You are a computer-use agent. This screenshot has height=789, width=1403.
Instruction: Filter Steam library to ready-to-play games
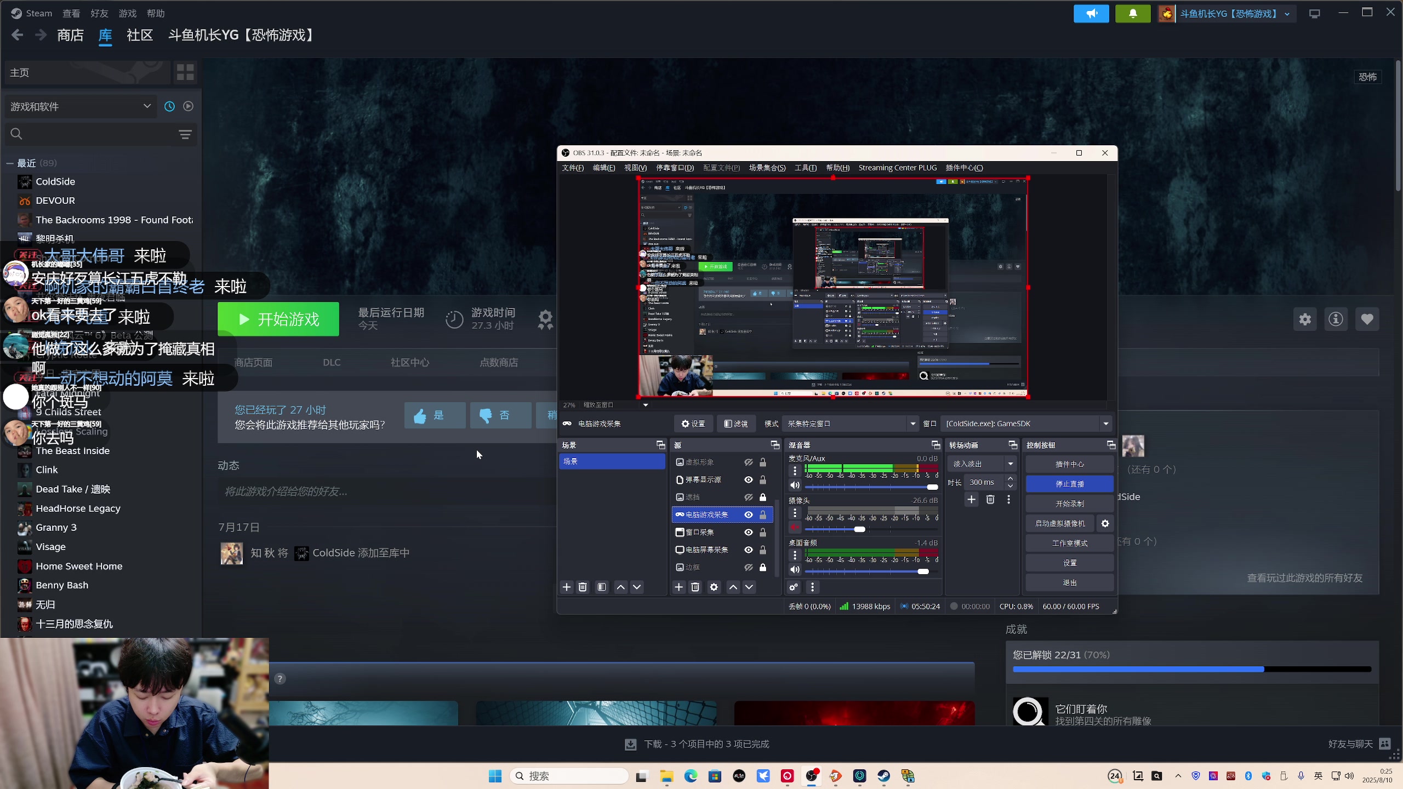click(188, 106)
